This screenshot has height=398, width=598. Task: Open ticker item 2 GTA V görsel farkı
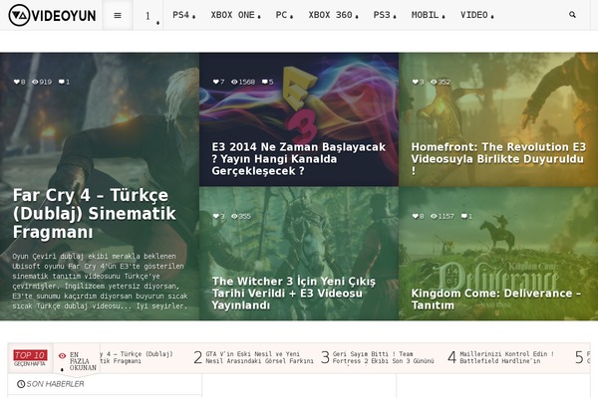tap(253, 357)
